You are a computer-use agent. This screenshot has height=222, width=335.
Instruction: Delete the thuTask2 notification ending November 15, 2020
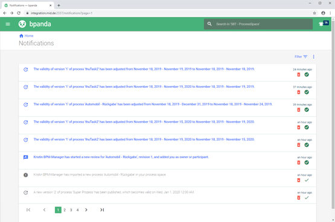click(x=299, y=145)
